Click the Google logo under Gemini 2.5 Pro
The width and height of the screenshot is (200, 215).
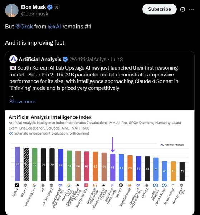[x=34, y=185]
